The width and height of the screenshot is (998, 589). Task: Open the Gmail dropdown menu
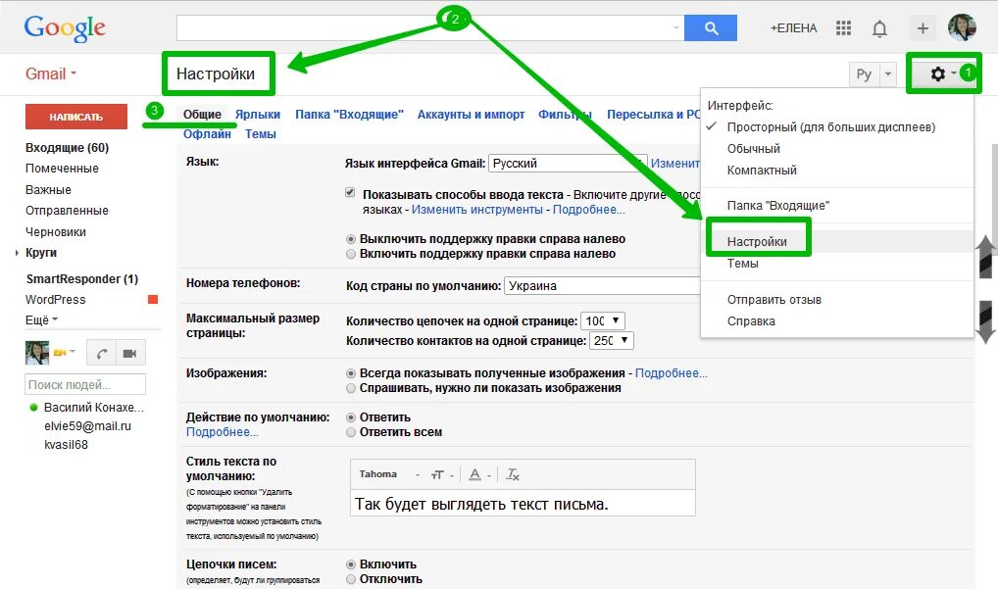51,74
